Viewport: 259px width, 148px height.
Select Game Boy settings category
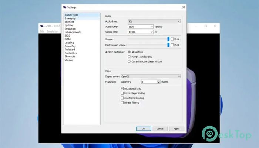82,46
